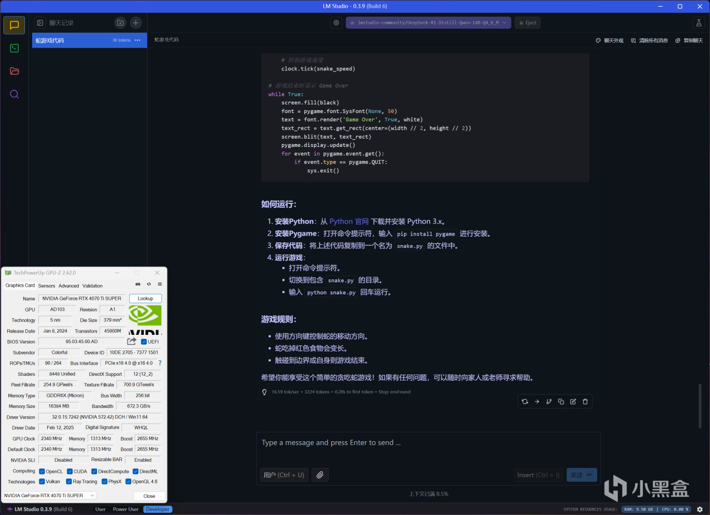
Task: Select User mode in the status bar
Action: 100,509
